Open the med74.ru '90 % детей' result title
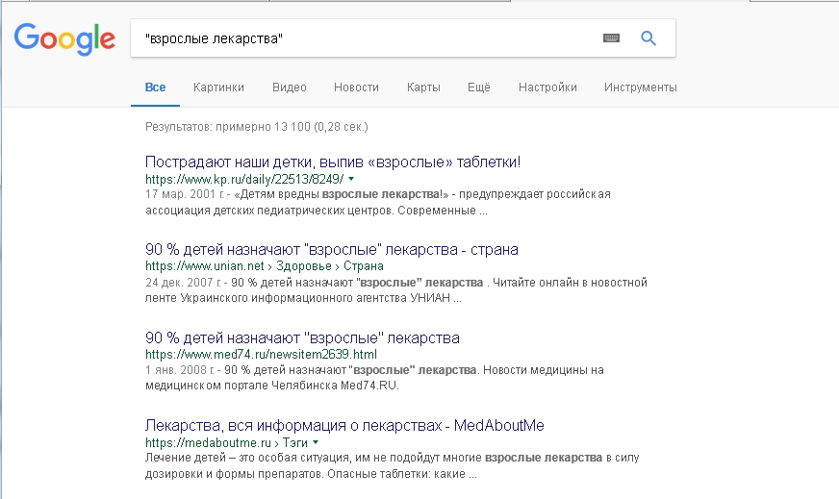The height and width of the screenshot is (499, 839). click(302, 338)
